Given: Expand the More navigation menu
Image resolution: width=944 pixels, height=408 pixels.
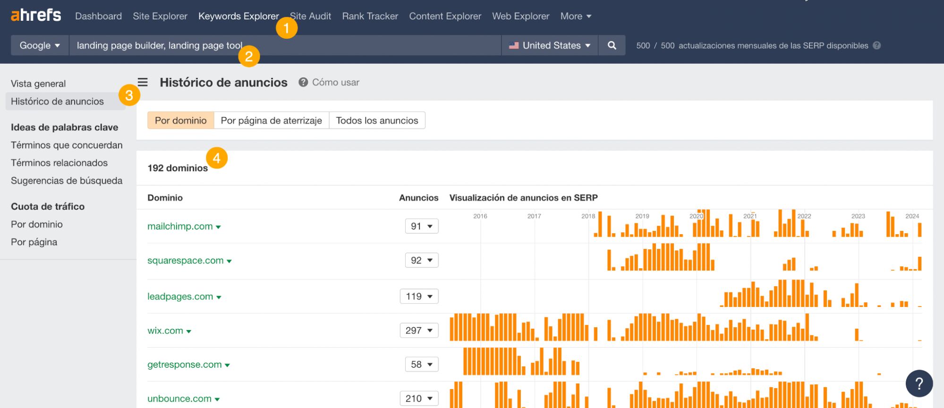Looking at the screenshot, I should (x=576, y=16).
